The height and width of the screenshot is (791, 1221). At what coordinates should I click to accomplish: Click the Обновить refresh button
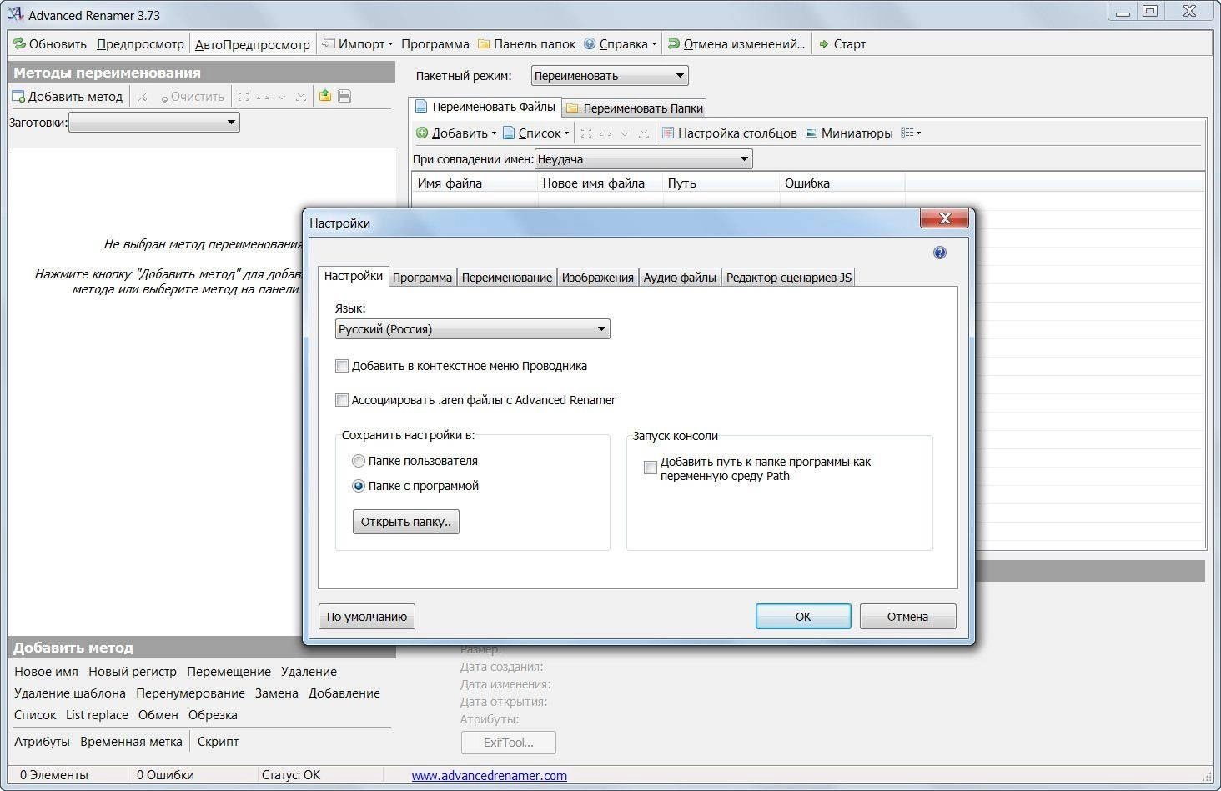(x=49, y=44)
